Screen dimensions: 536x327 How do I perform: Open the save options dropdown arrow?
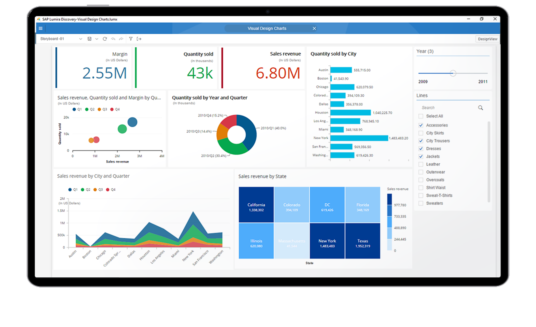coord(97,39)
